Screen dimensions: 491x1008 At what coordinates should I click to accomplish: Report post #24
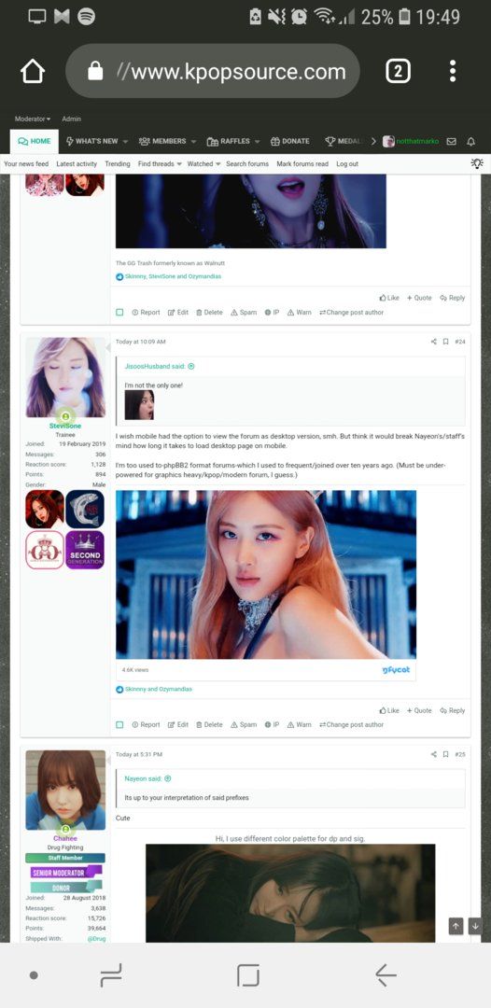(x=146, y=724)
